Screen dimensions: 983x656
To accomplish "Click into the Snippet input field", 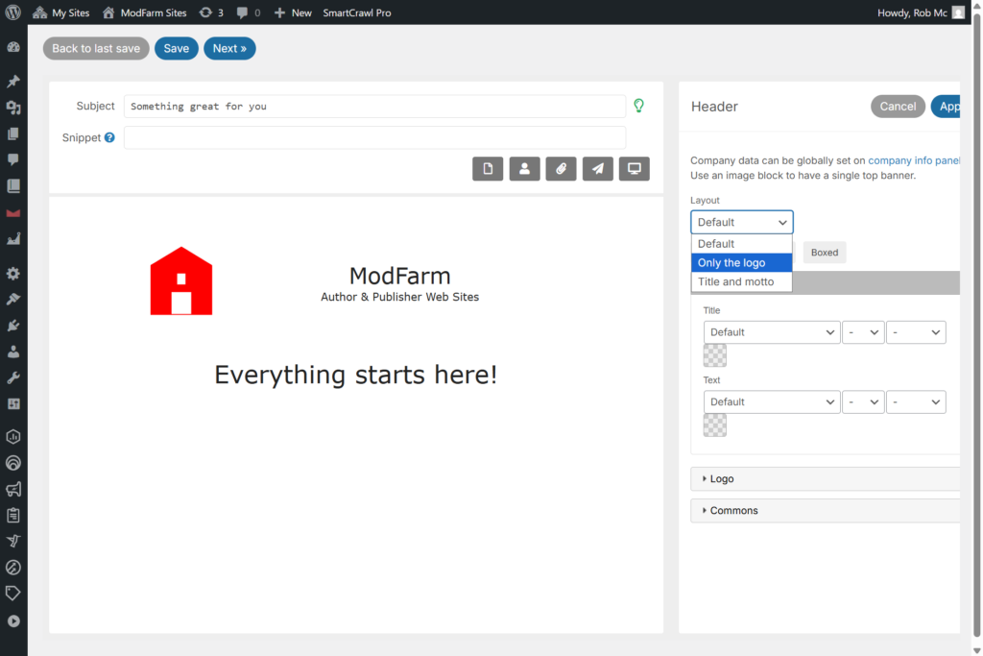I will 374,137.
